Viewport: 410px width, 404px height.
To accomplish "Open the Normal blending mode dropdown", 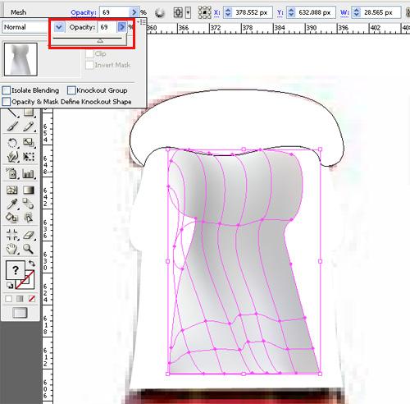I will point(59,27).
